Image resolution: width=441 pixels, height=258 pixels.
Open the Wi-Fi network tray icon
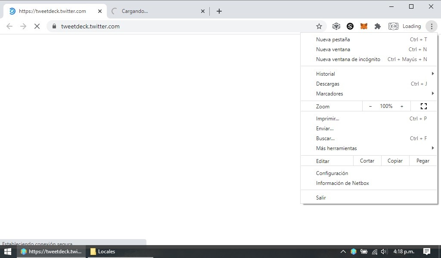click(x=374, y=252)
